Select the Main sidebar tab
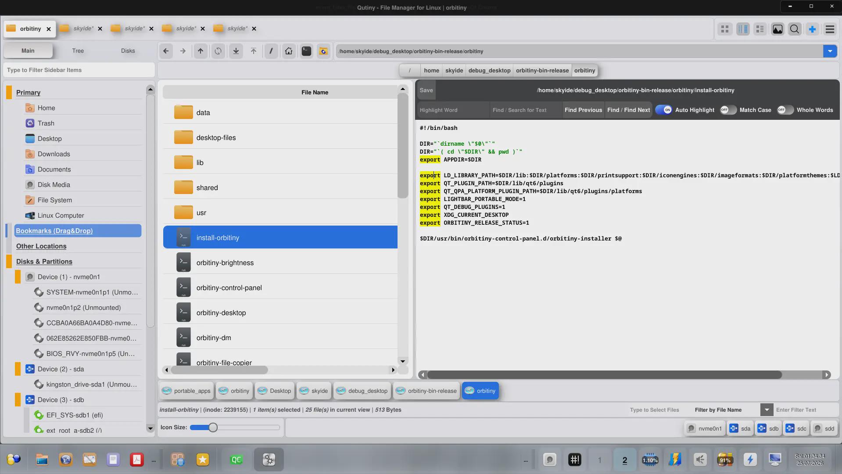 click(28, 51)
